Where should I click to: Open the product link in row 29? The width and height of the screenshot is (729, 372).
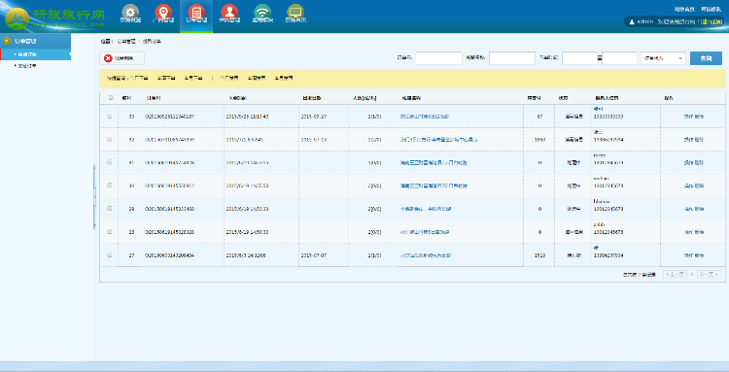(425, 209)
